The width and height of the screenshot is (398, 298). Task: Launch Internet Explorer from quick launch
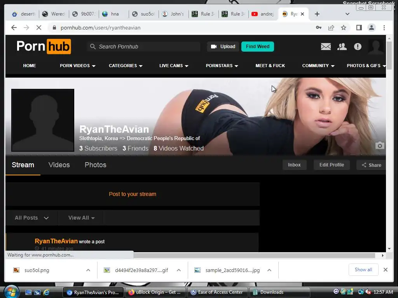[46, 292]
